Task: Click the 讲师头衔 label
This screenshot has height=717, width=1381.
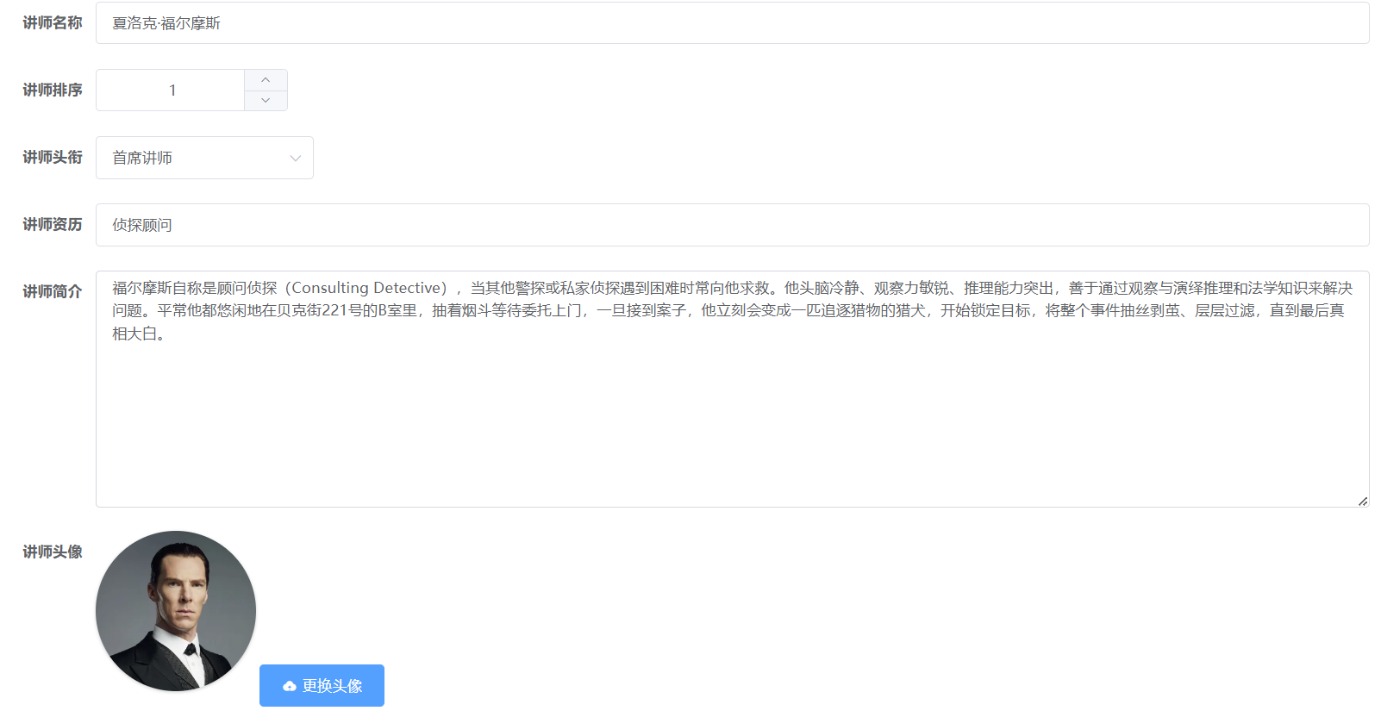Action: [52, 158]
